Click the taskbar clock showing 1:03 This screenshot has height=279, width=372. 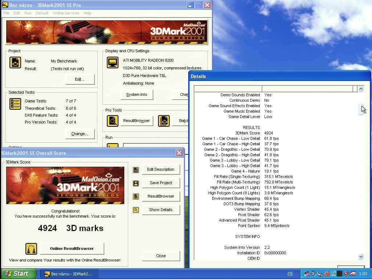363,274
